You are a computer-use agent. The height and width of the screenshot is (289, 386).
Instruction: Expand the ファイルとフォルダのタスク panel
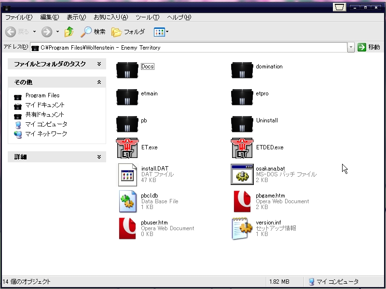(x=57, y=64)
